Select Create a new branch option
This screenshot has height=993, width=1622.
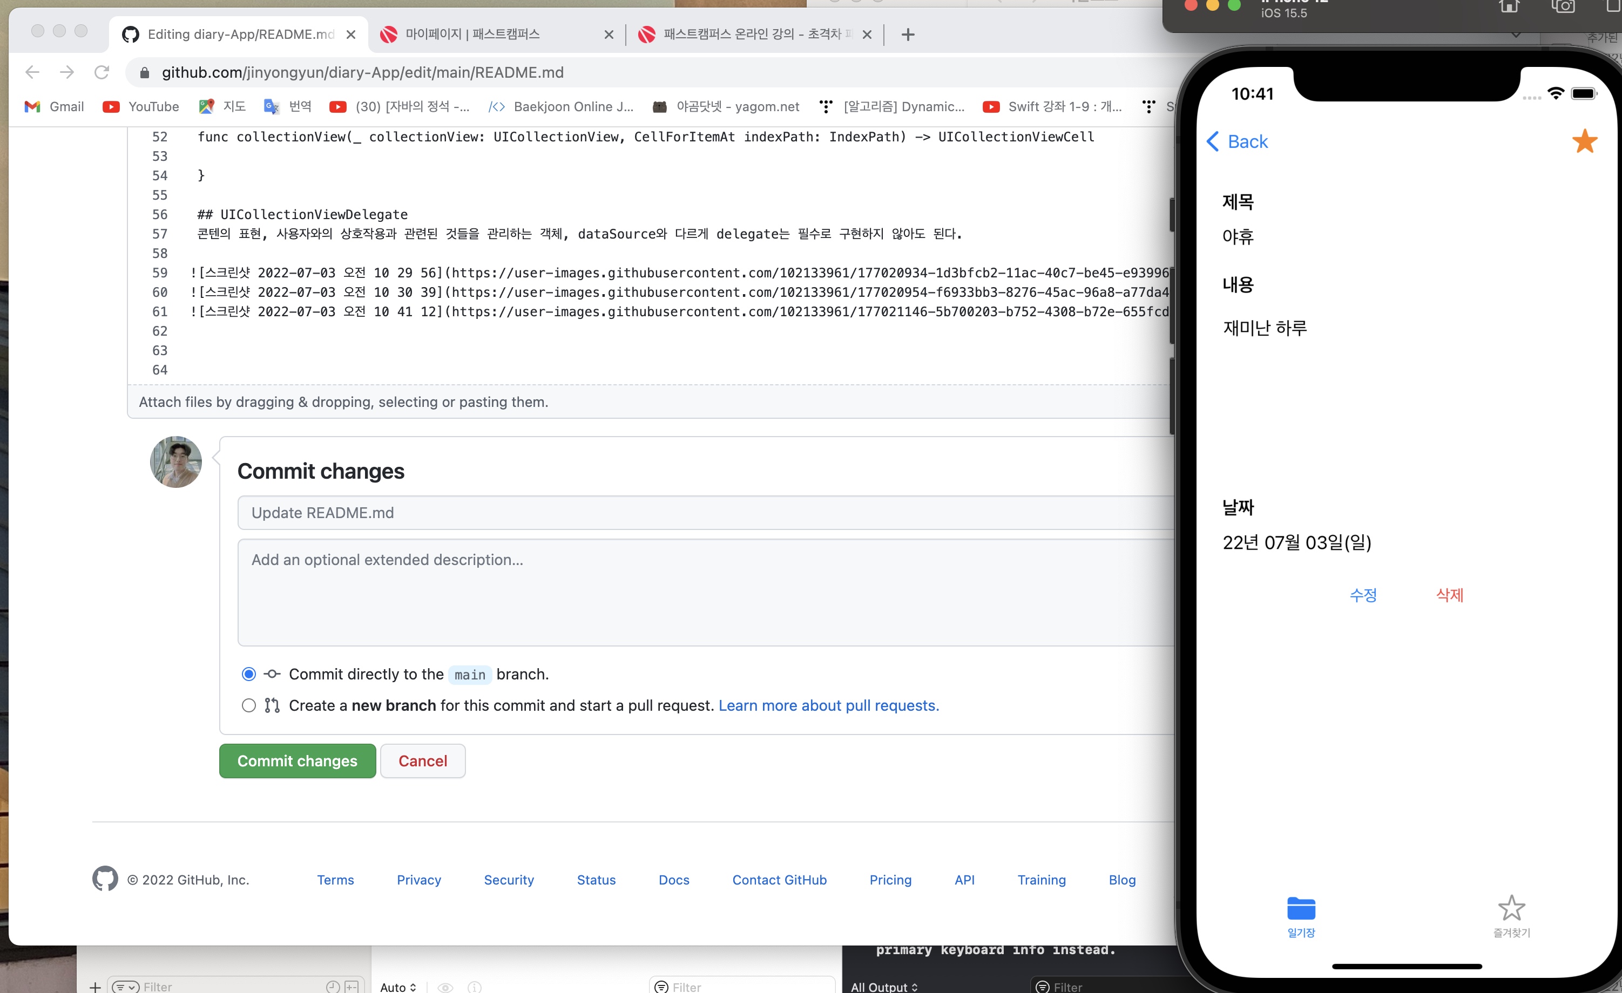coord(249,705)
